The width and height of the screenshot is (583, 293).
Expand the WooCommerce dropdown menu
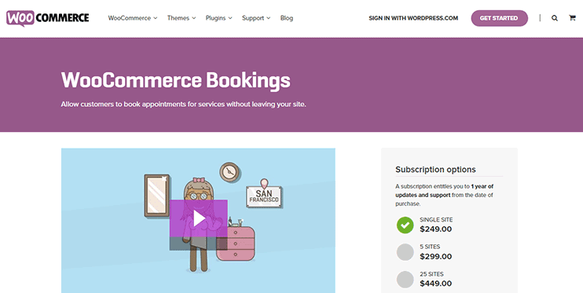tap(133, 18)
